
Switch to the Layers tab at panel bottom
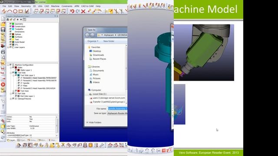point(12,140)
